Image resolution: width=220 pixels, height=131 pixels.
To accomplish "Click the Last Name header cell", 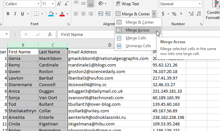I will pos(53,52).
